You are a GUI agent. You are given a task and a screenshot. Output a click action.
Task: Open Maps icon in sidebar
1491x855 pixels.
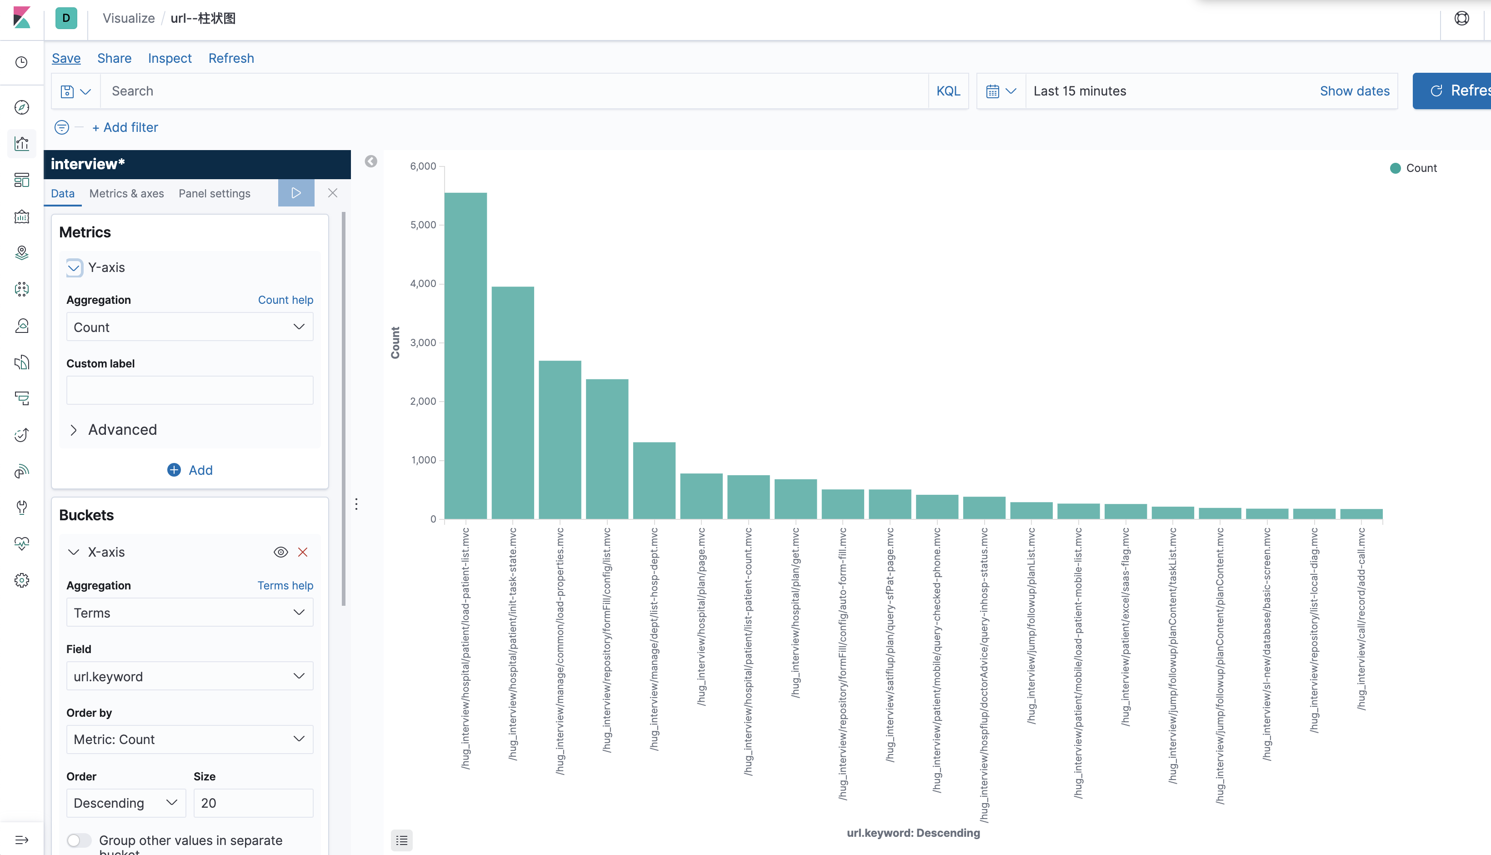pos(22,253)
